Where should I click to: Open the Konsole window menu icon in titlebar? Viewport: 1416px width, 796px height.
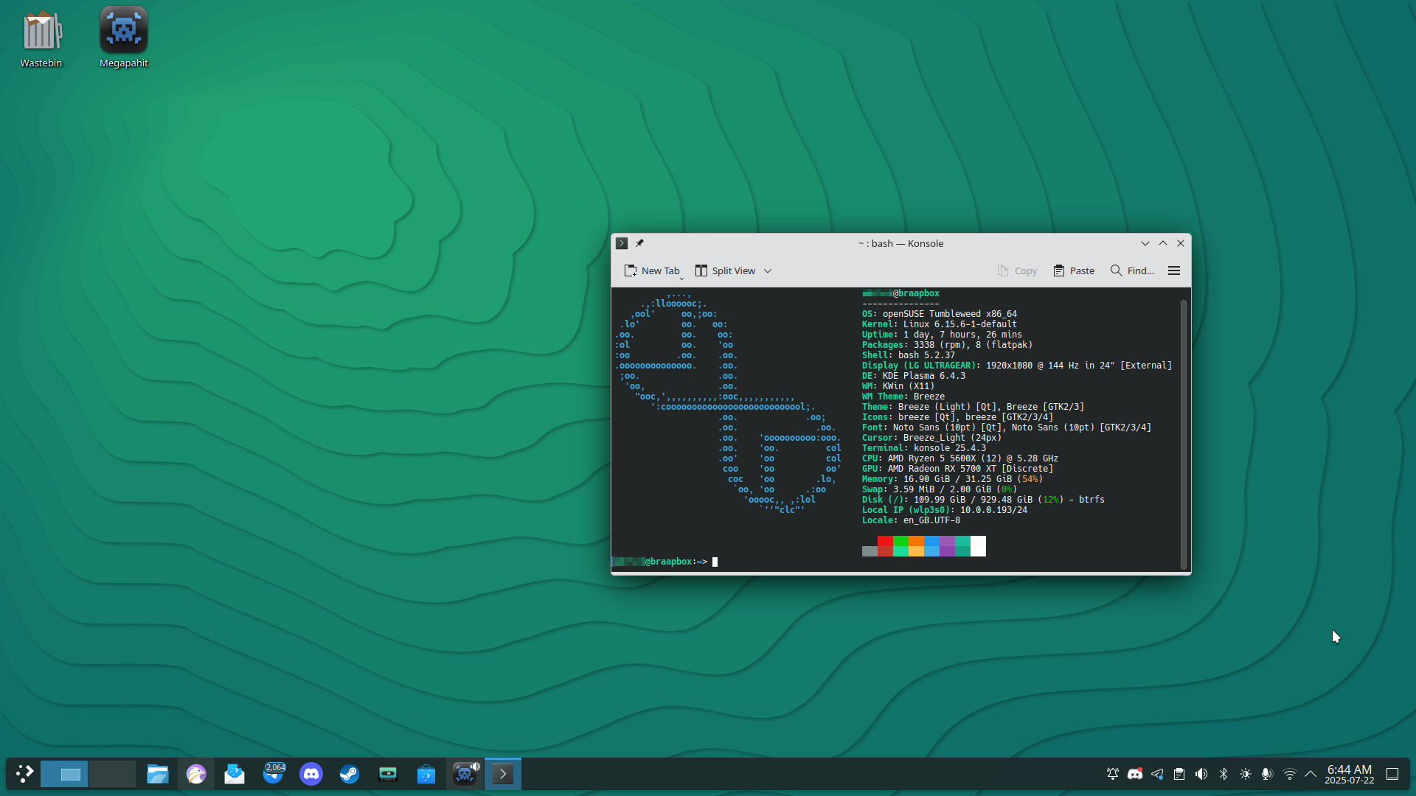click(x=622, y=243)
